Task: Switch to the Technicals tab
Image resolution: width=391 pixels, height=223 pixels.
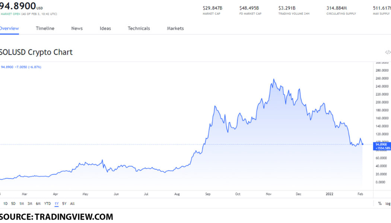Action: pyautogui.click(x=139, y=28)
